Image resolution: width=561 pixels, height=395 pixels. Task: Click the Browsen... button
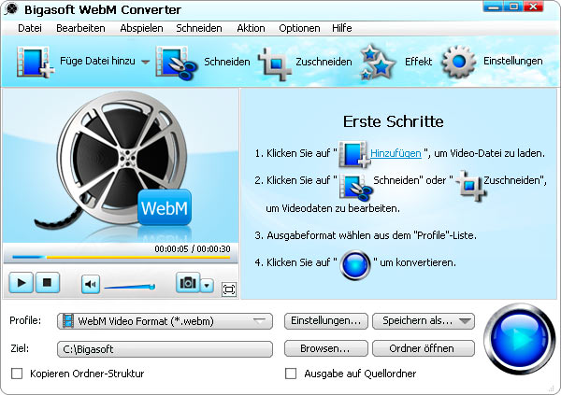326,348
